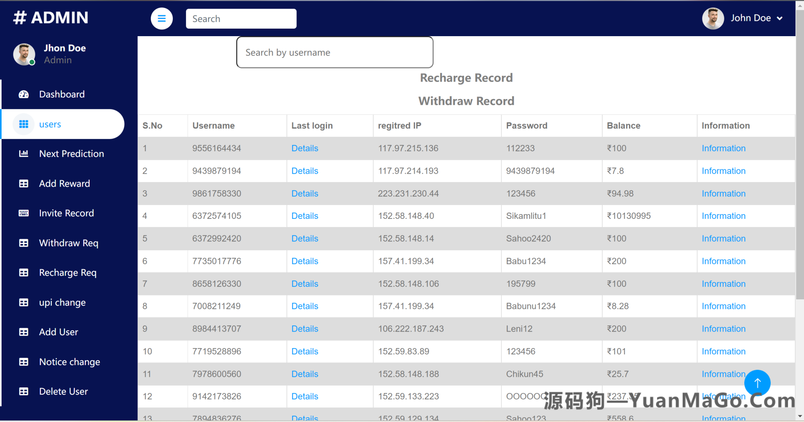View Details for user 7735017776
Image resolution: width=804 pixels, height=422 pixels.
pyautogui.click(x=304, y=261)
